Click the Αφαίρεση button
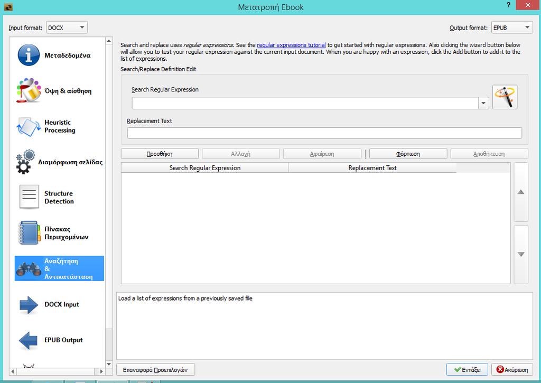 pos(322,154)
